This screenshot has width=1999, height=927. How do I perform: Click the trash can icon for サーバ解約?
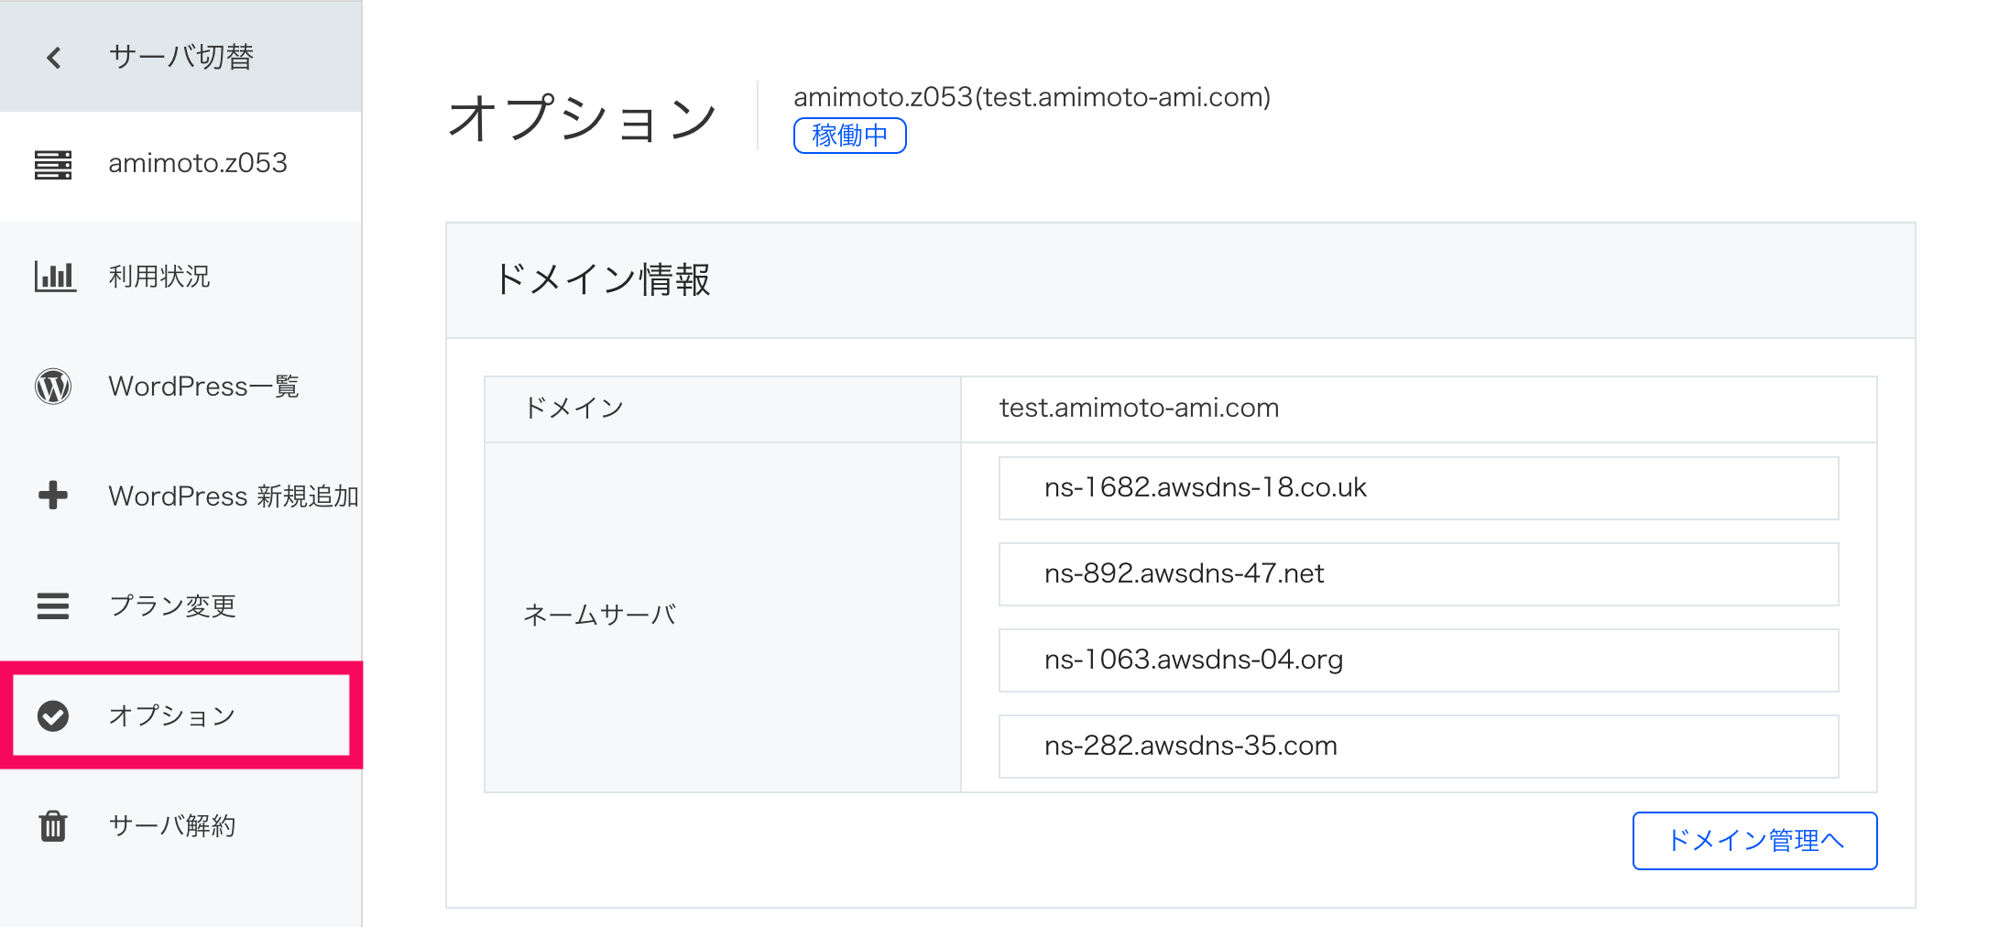(53, 825)
